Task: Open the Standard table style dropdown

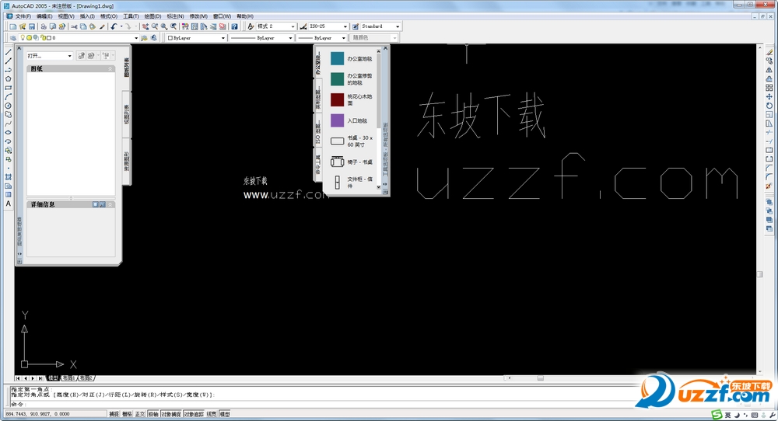Action: 380,26
